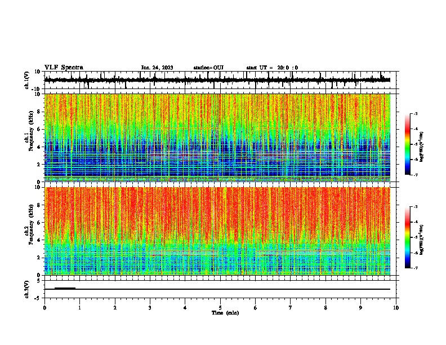Viewport: 446px width, 345px height.
Task: Click the ch.1 frequency tick "2"
Action: (39, 165)
